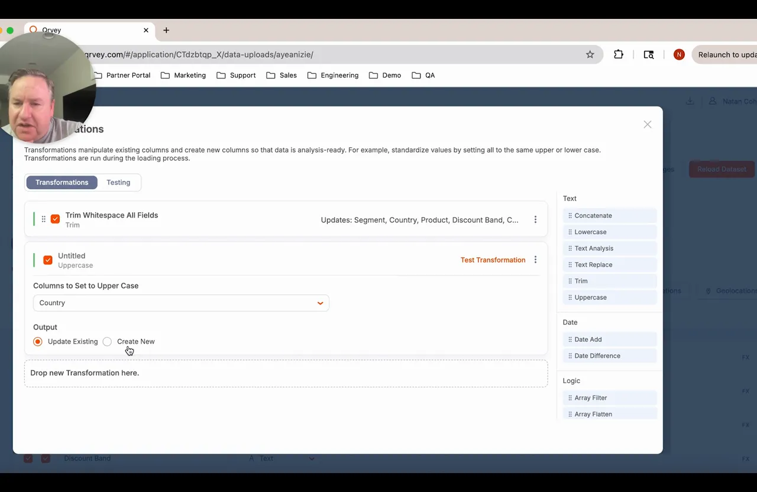Select the Transformations tab
This screenshot has height=492, width=757.
[62, 182]
